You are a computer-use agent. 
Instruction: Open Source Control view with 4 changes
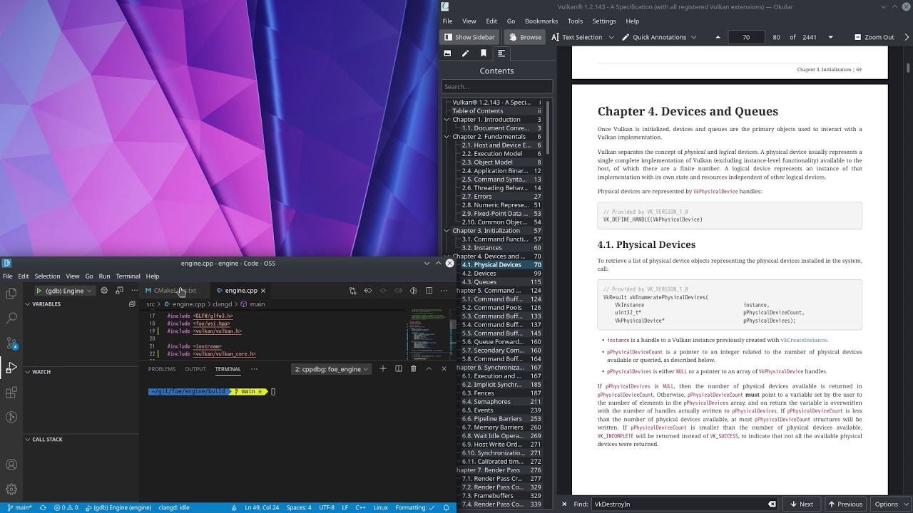[11, 343]
